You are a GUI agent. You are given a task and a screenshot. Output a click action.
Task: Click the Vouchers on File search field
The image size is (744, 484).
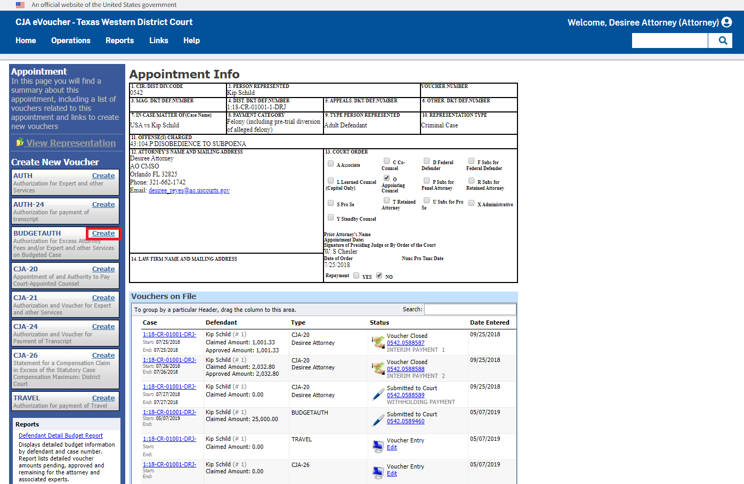point(470,309)
